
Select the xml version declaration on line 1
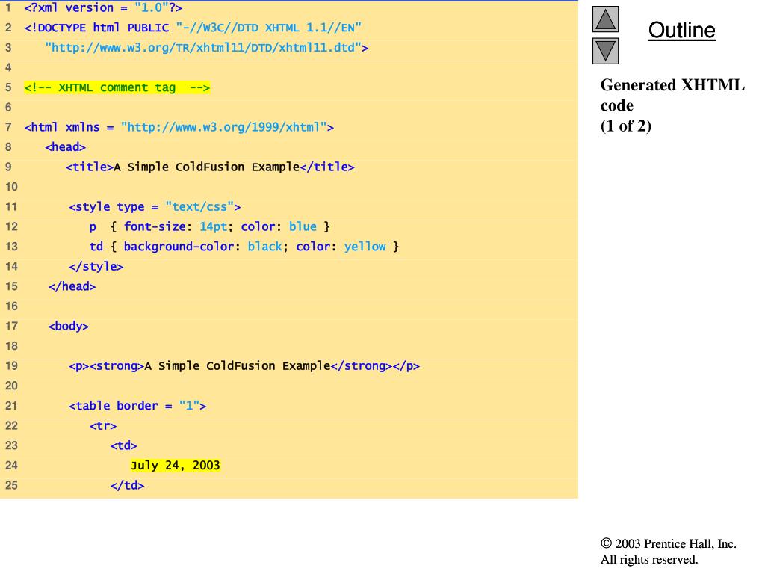click(x=103, y=7)
